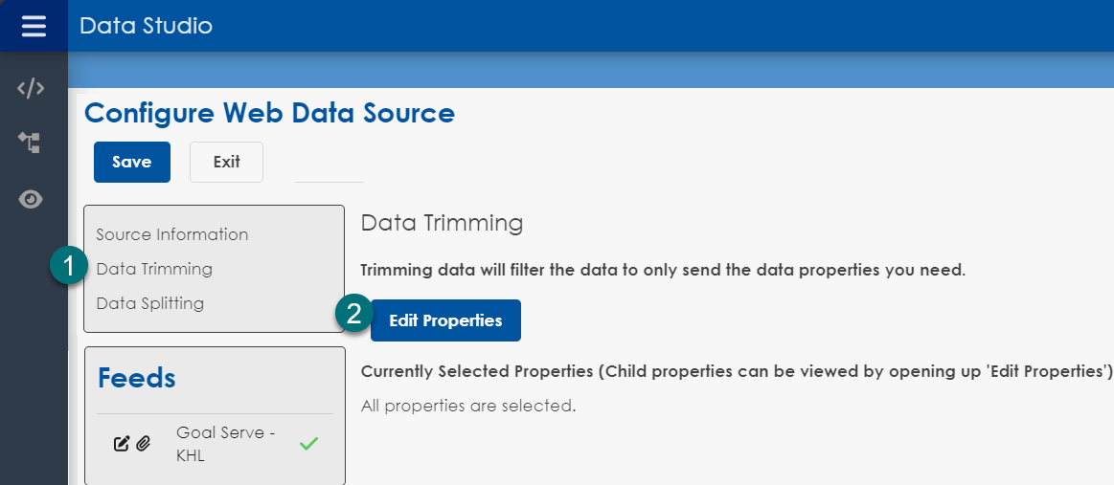This screenshot has width=1114, height=485.
Task: Click the Feeds panel heading
Action: coord(137,378)
